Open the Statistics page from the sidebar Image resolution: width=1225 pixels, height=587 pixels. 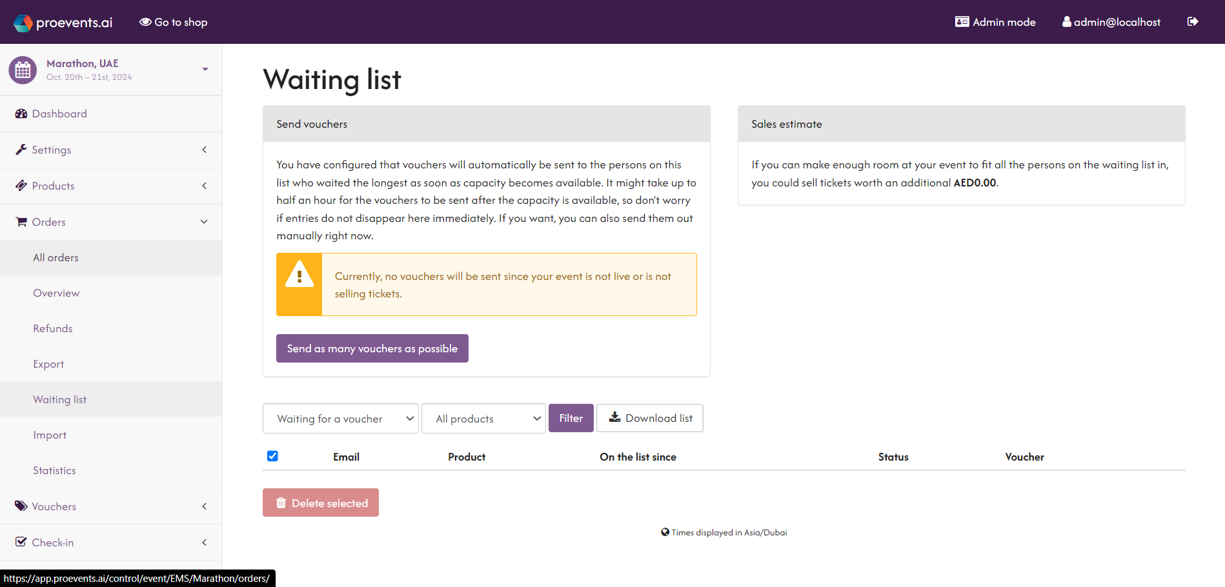(x=54, y=470)
